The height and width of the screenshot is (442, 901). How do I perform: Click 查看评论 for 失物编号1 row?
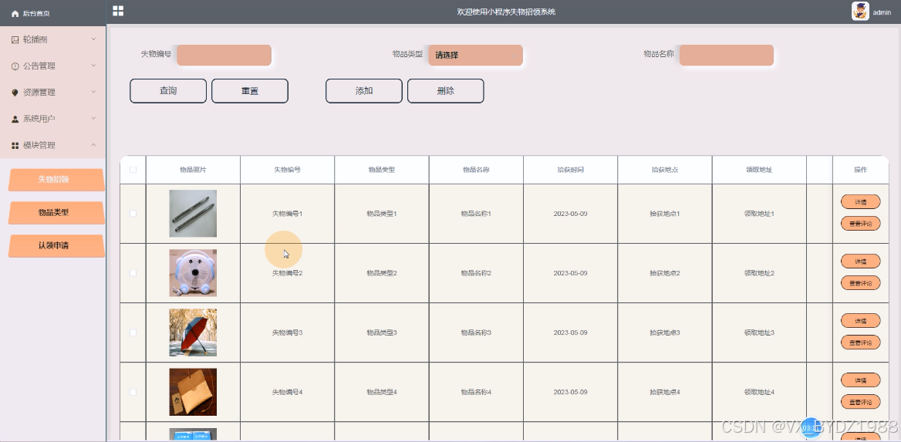(x=860, y=223)
